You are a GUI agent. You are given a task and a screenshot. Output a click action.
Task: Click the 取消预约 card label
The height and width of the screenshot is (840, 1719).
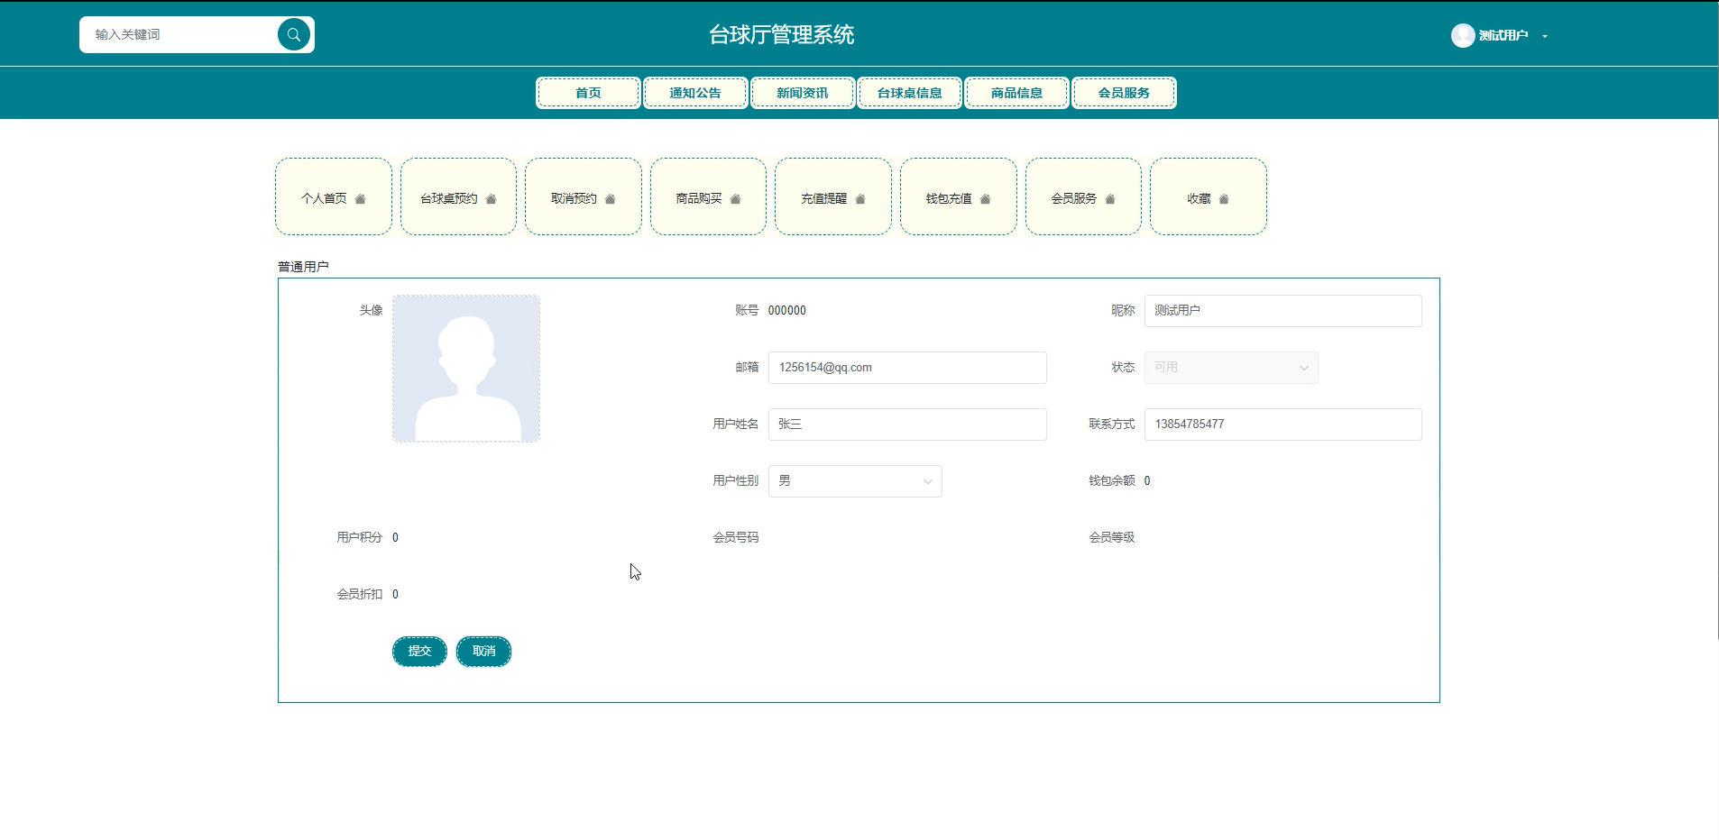pos(574,199)
